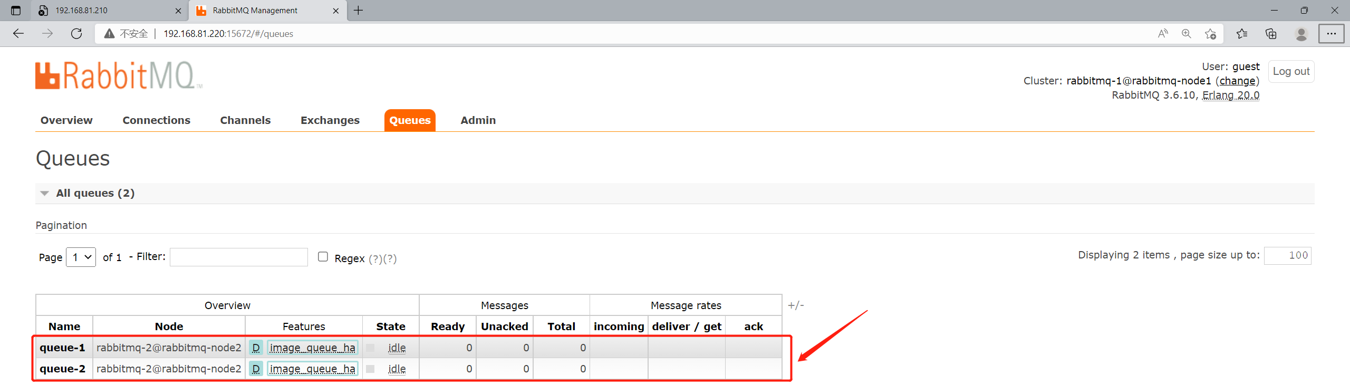Go back with the browser back arrow

(18, 34)
